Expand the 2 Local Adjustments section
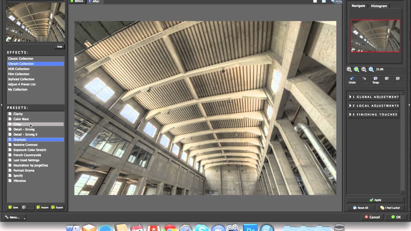The height and width of the screenshot is (231, 411). coord(374,106)
